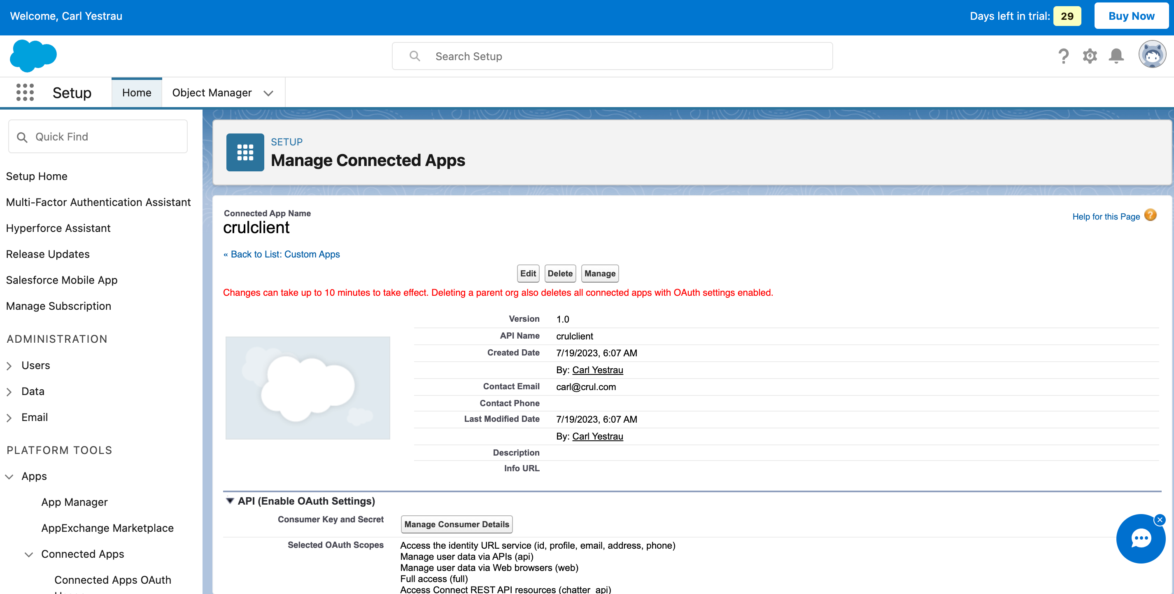Open Salesforce Mobile App
The width and height of the screenshot is (1174, 594).
click(x=61, y=280)
